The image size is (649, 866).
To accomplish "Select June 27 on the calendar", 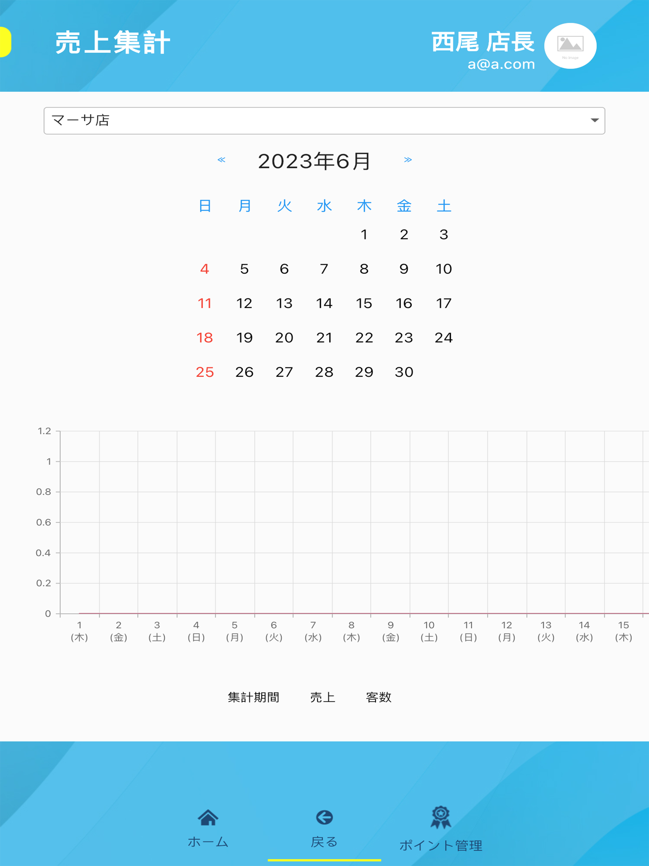I will point(284,372).
